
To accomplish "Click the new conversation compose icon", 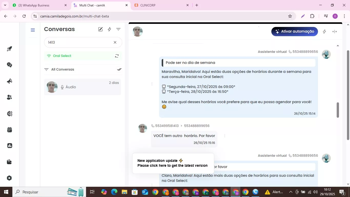I will coord(100,29).
